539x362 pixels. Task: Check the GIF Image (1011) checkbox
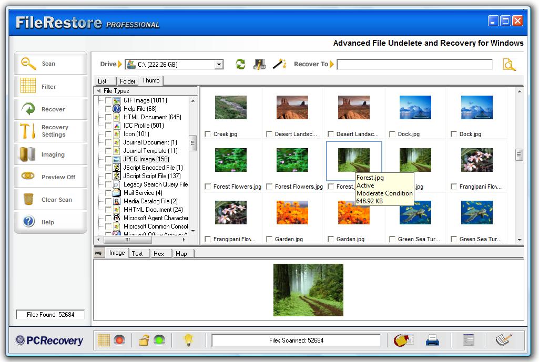point(108,100)
